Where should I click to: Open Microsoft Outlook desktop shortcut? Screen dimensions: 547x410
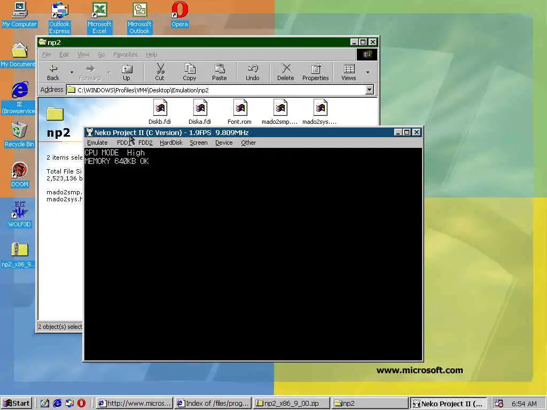[139, 18]
